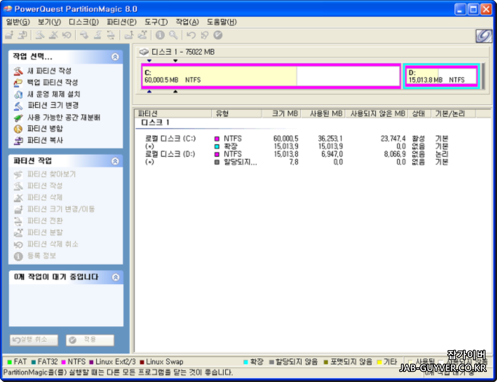
Task: Click the Format partition toolbar icon
Action: click(x=97, y=35)
